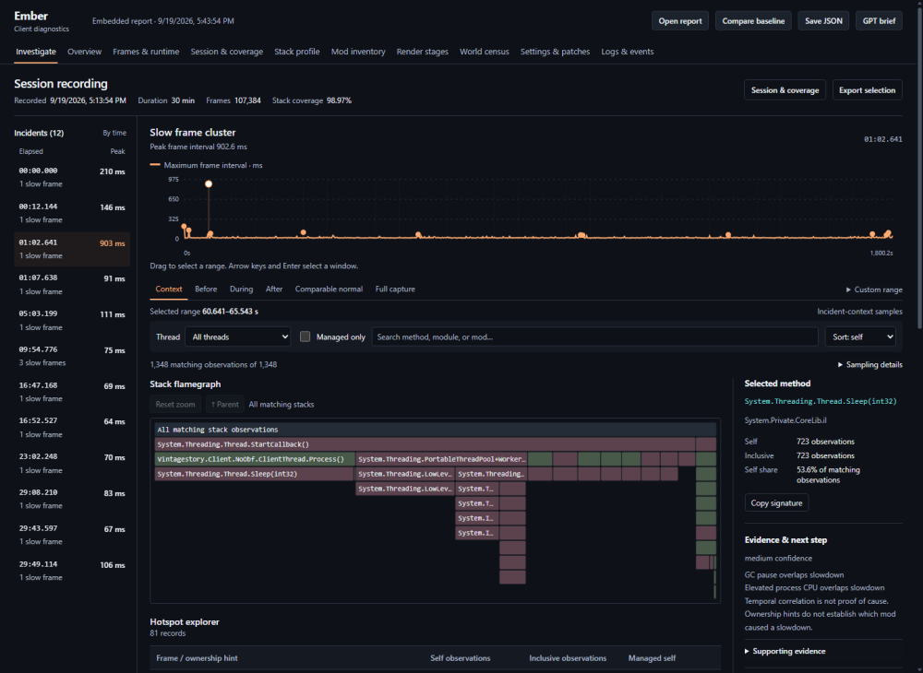The height and width of the screenshot is (673, 923).
Task: Choose the Comparable normal tab
Action: [x=329, y=289]
